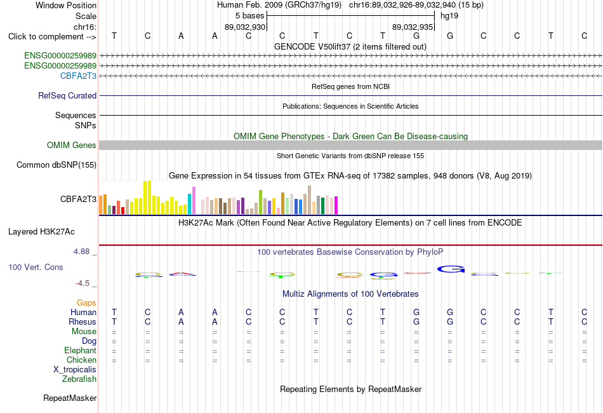
Task: Click the 89,032,935 coordinate marker
Action: coord(413,27)
